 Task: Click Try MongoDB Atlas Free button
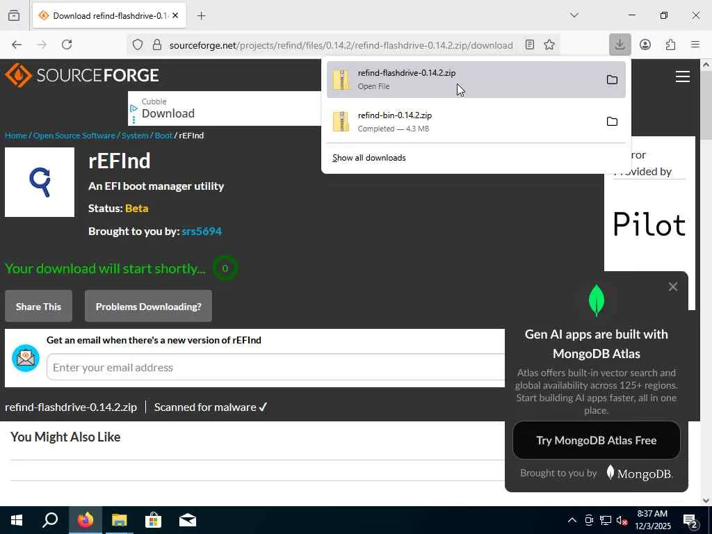(x=596, y=440)
